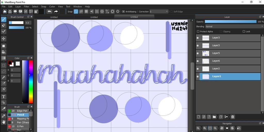The width and height of the screenshot is (264, 132).
Task: Select the Mapping Pen brush
Action: [x=18, y=119]
